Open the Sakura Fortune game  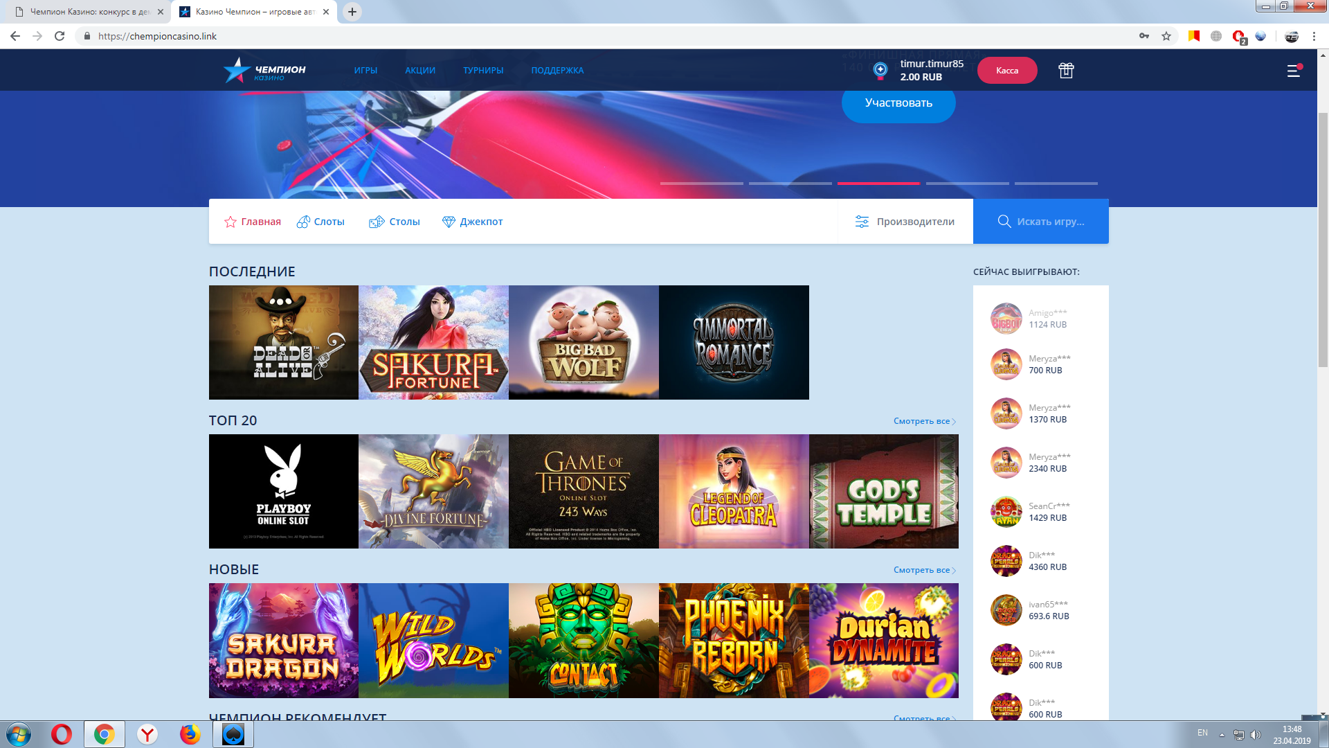click(434, 342)
